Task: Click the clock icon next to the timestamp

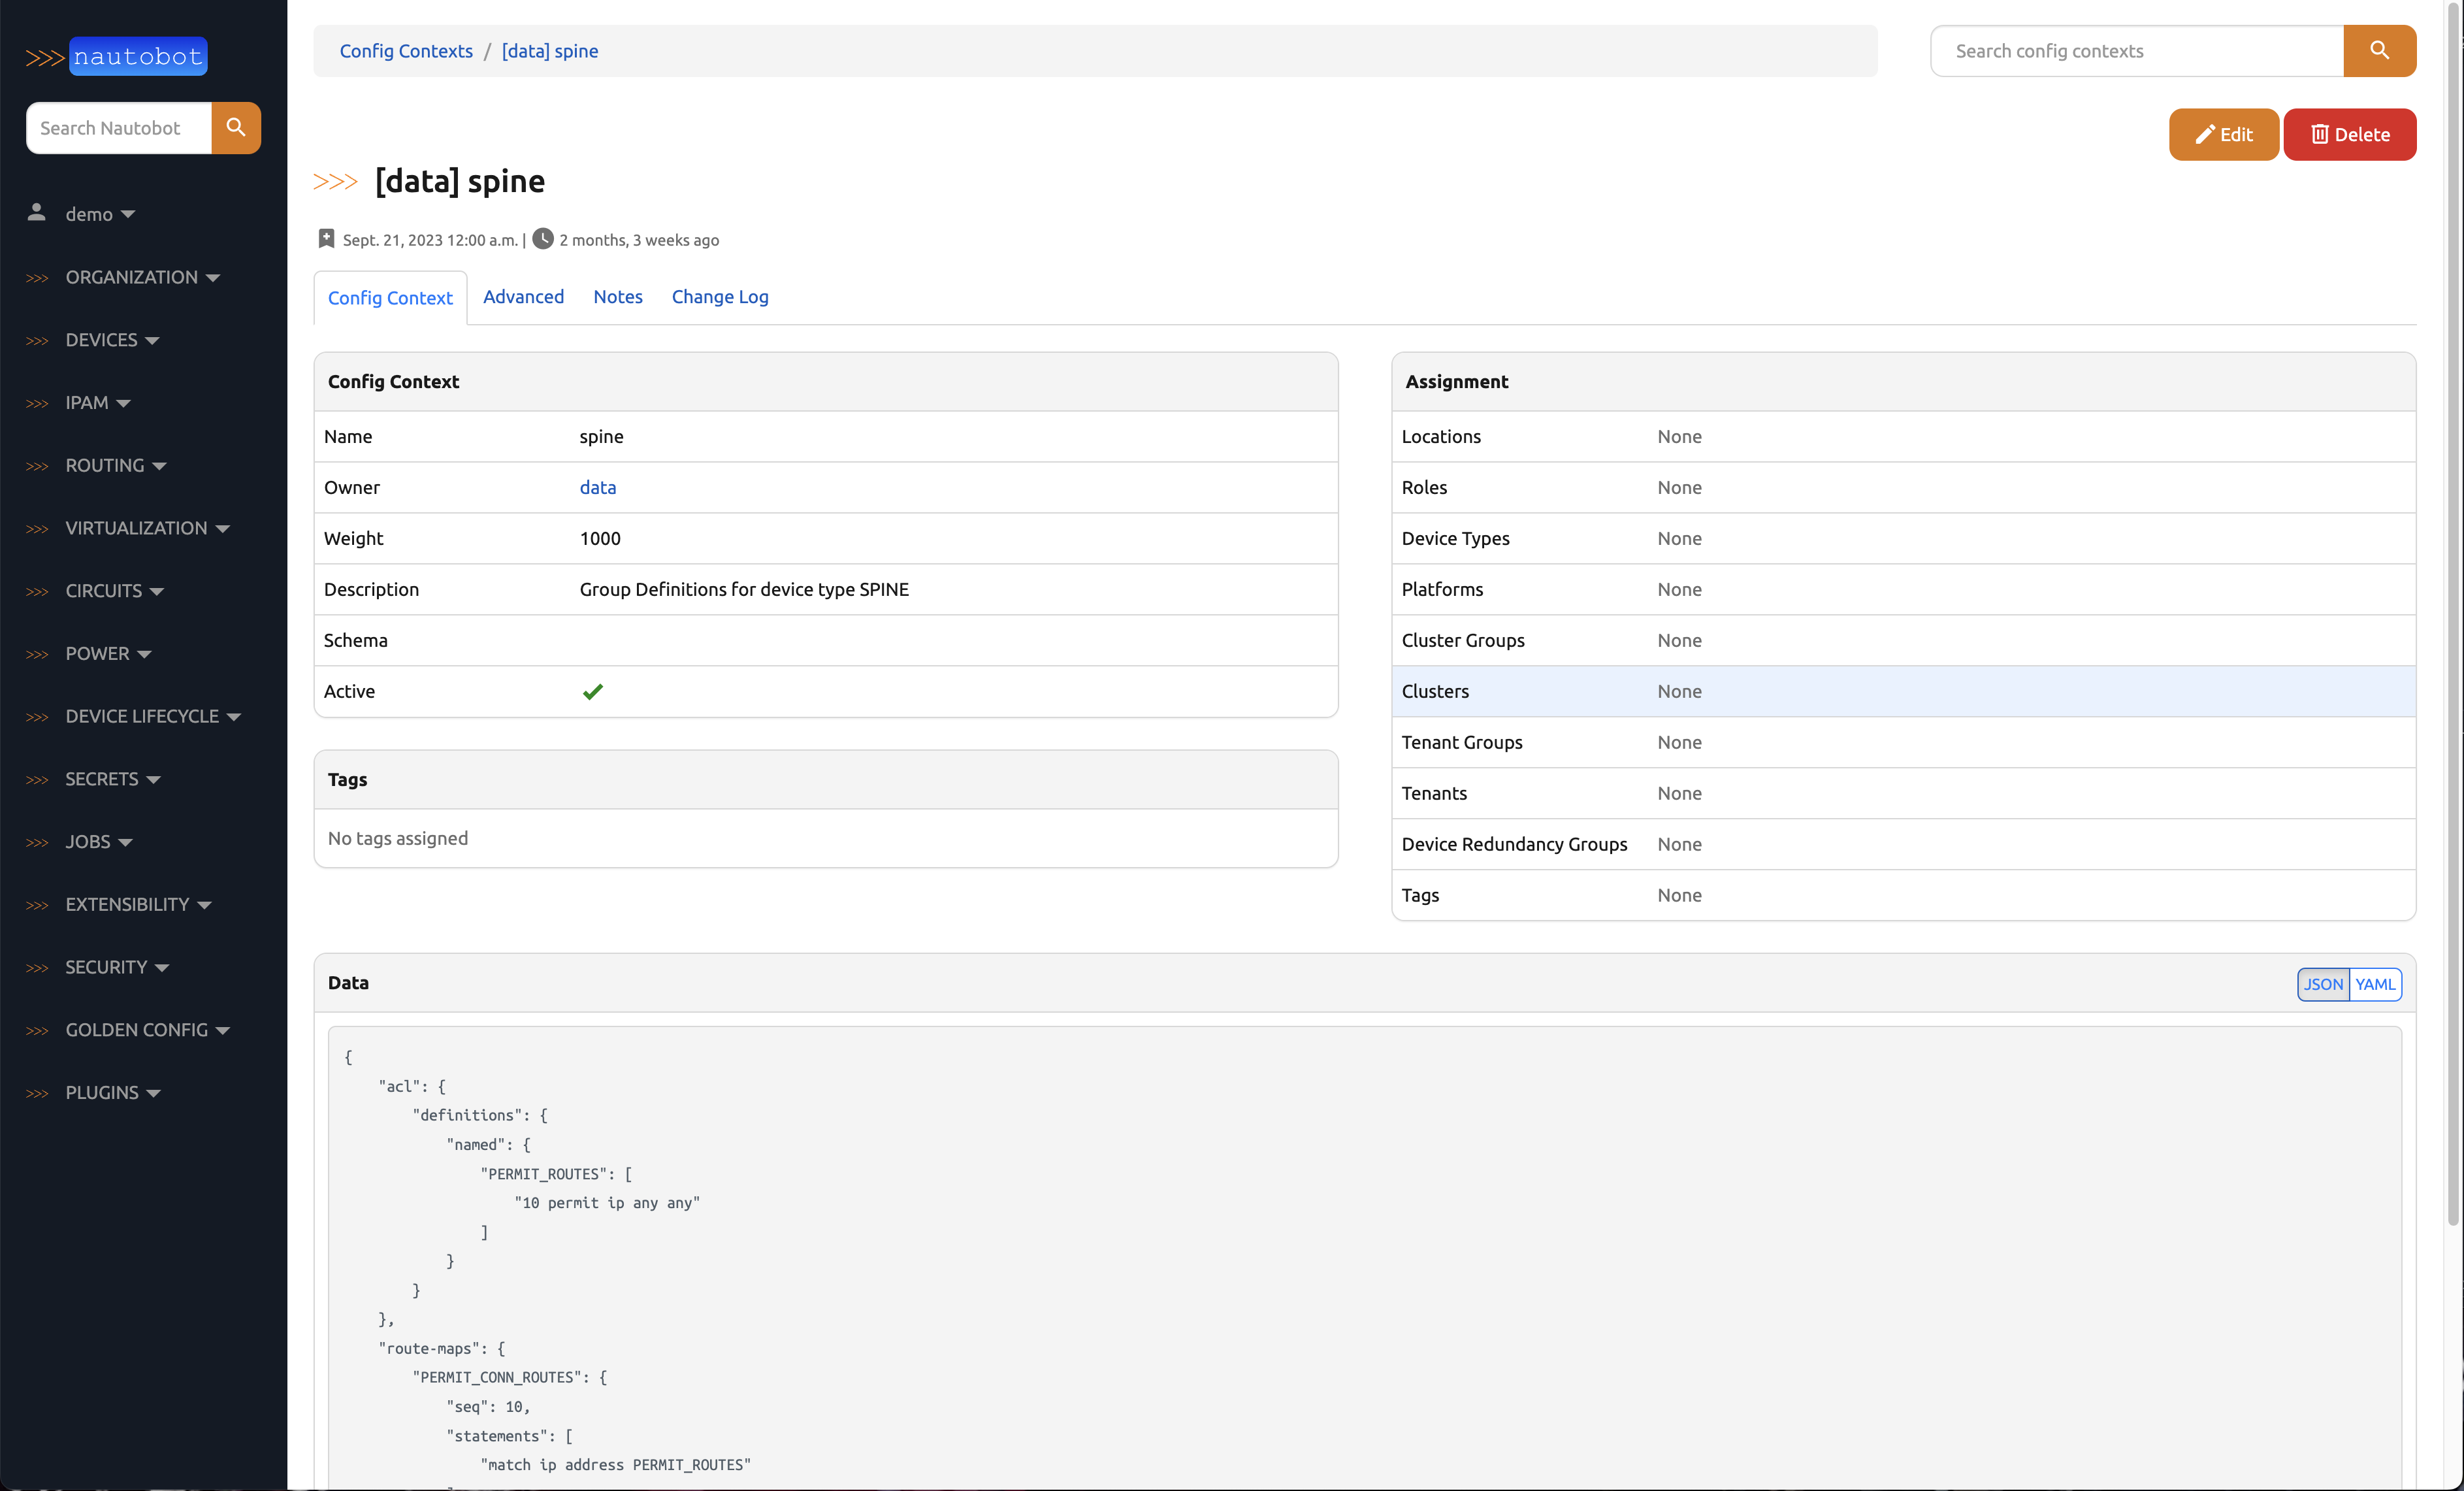Action: (x=543, y=238)
